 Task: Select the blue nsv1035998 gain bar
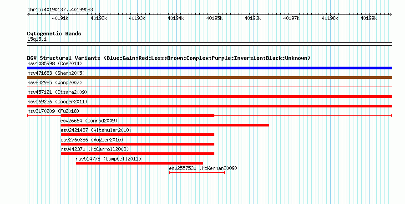click(209, 68)
